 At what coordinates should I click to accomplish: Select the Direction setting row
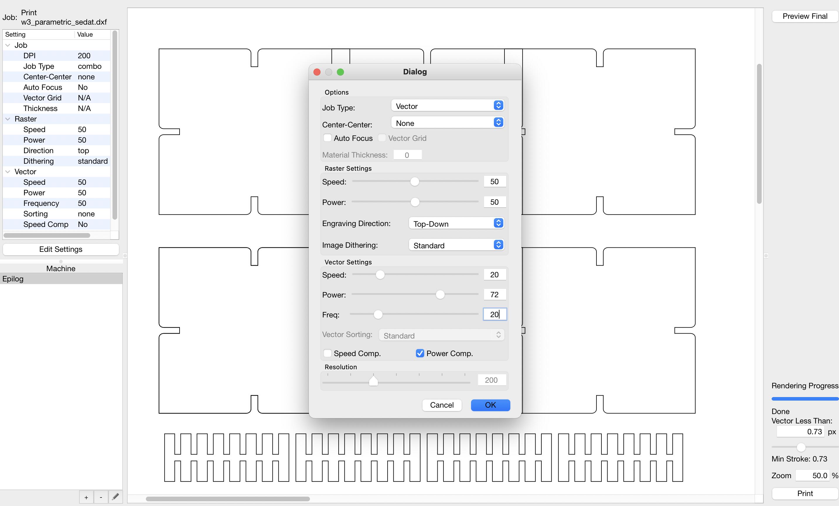pyautogui.click(x=57, y=151)
